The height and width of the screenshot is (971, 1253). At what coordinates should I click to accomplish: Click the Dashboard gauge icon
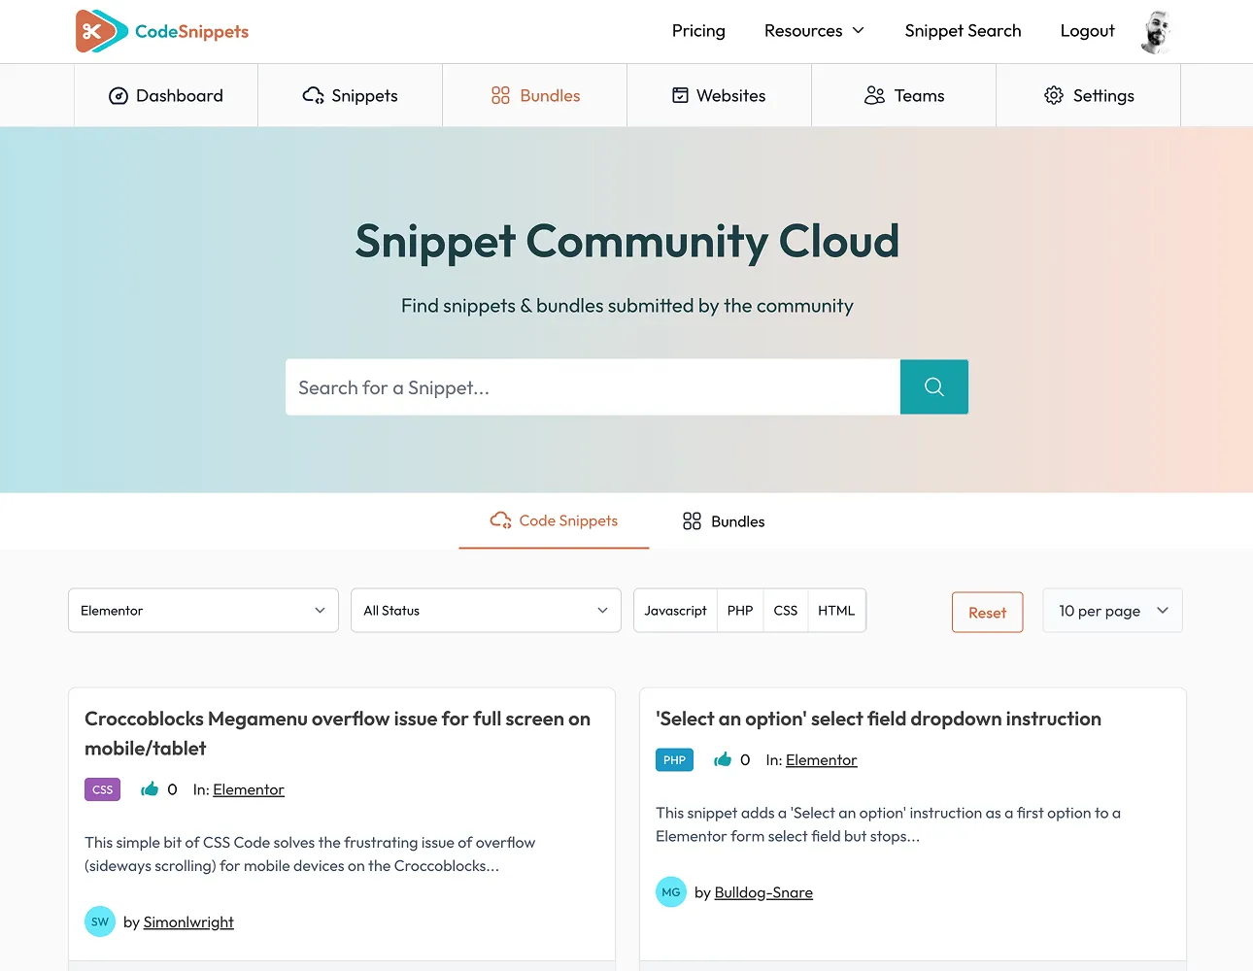point(119,95)
